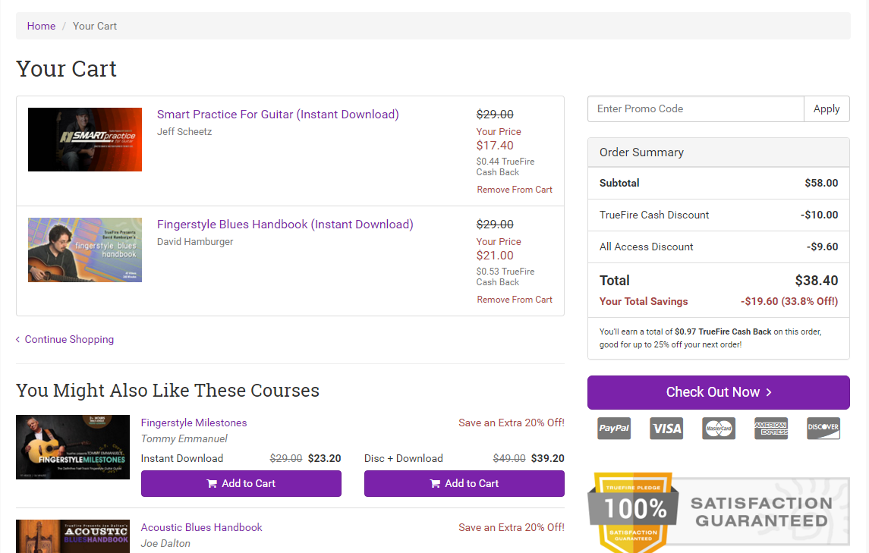This screenshot has width=869, height=553.
Task: Open Fingerstyle Blues Handbook thumbnail image
Action: click(x=85, y=250)
